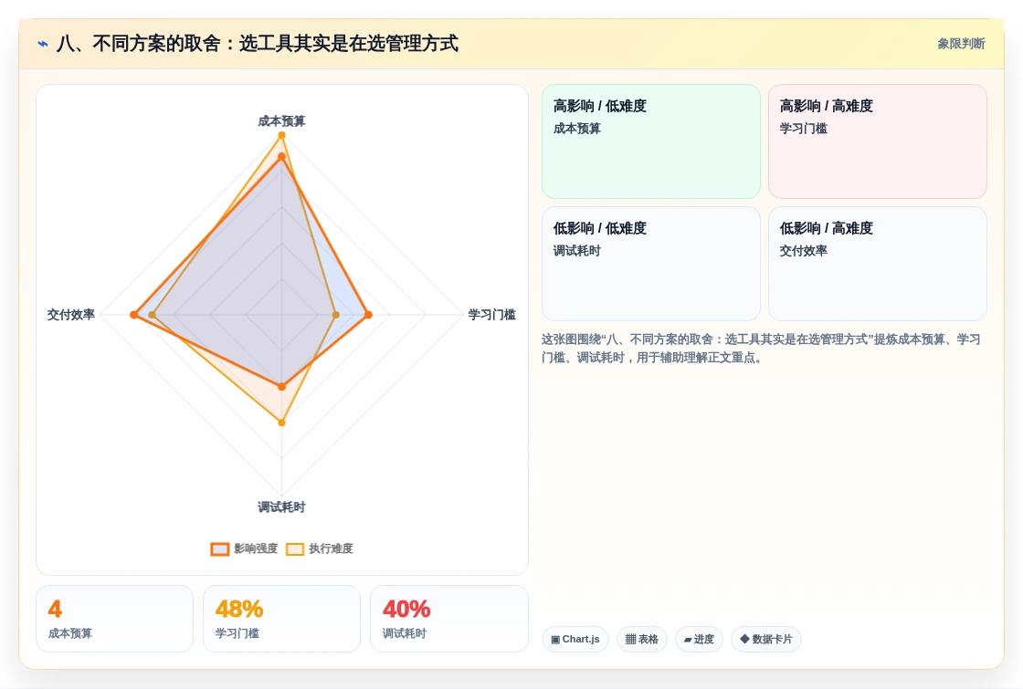Click the 执行难度 point on 学习门槛 axis
Viewport: 1023px width, 689px height.
coord(336,315)
